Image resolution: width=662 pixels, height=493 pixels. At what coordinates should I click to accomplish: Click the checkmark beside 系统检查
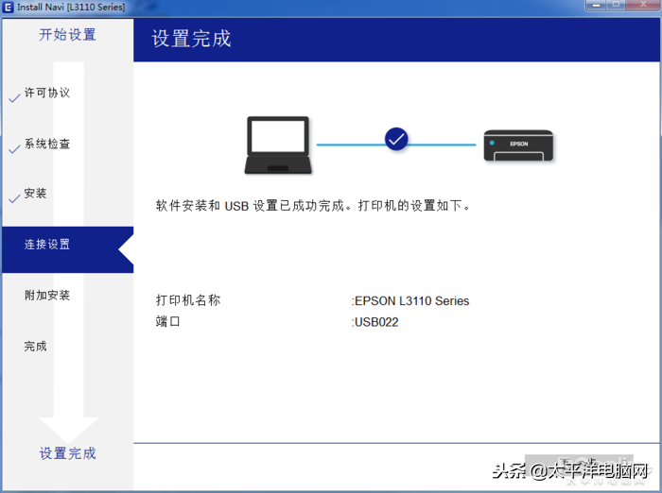[x=14, y=149]
